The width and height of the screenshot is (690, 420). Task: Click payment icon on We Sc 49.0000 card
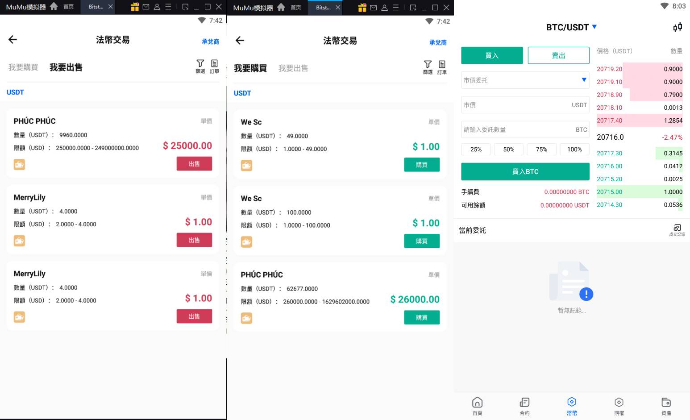pos(246,166)
